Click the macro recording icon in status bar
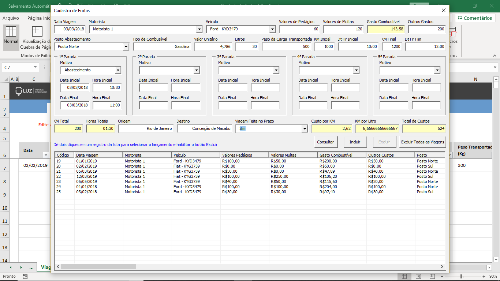This screenshot has height=281, width=500. [x=25, y=276]
